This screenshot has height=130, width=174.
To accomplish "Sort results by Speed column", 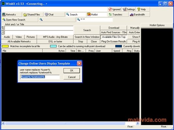I will 117,51.
